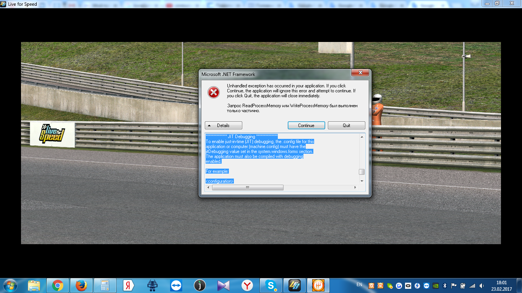Viewport: 522px width, 293px height.
Task: Switch to Skype in the taskbar
Action: 271,285
